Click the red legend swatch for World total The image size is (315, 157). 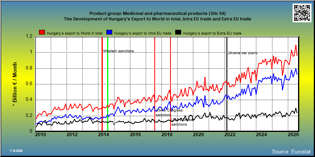[42, 33]
